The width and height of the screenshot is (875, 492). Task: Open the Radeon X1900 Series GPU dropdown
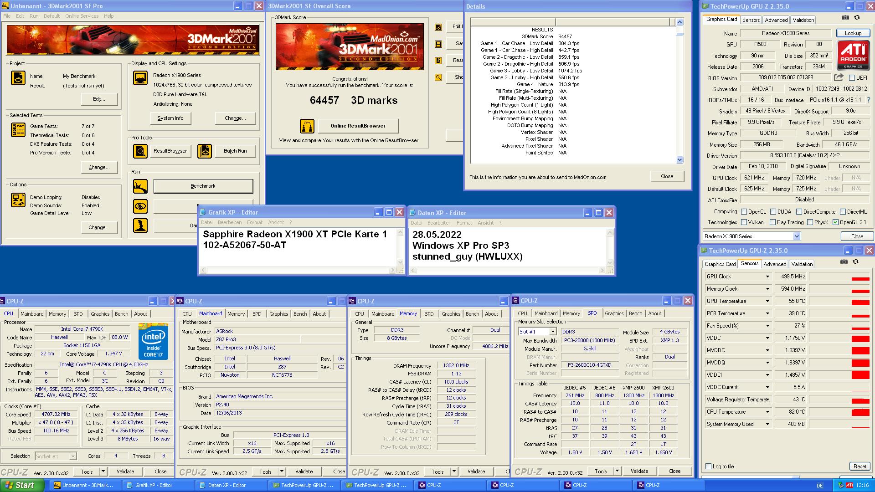797,236
